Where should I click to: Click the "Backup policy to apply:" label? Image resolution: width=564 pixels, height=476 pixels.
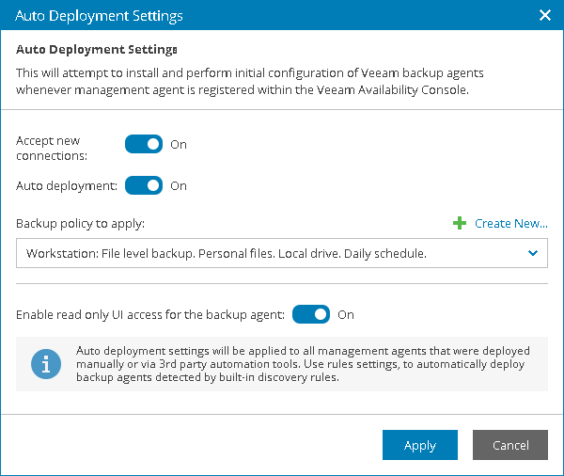coord(80,223)
